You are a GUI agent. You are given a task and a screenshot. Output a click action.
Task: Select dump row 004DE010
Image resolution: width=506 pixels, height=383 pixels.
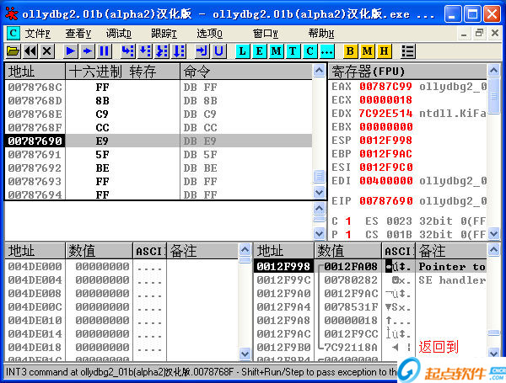(121, 321)
